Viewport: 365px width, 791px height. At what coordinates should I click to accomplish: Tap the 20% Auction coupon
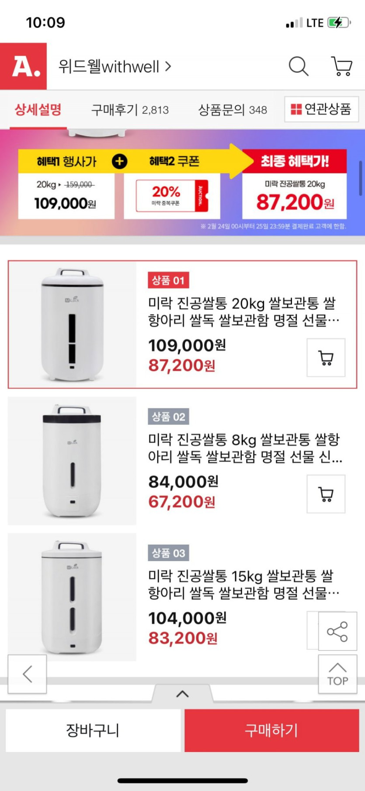click(x=172, y=196)
